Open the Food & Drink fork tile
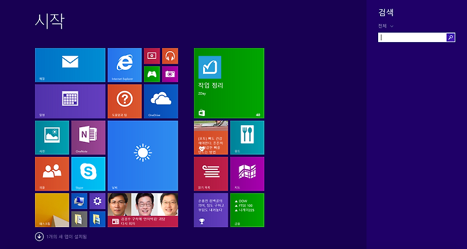Image resolution: width=467 pixels, height=249 pixels. point(247,137)
